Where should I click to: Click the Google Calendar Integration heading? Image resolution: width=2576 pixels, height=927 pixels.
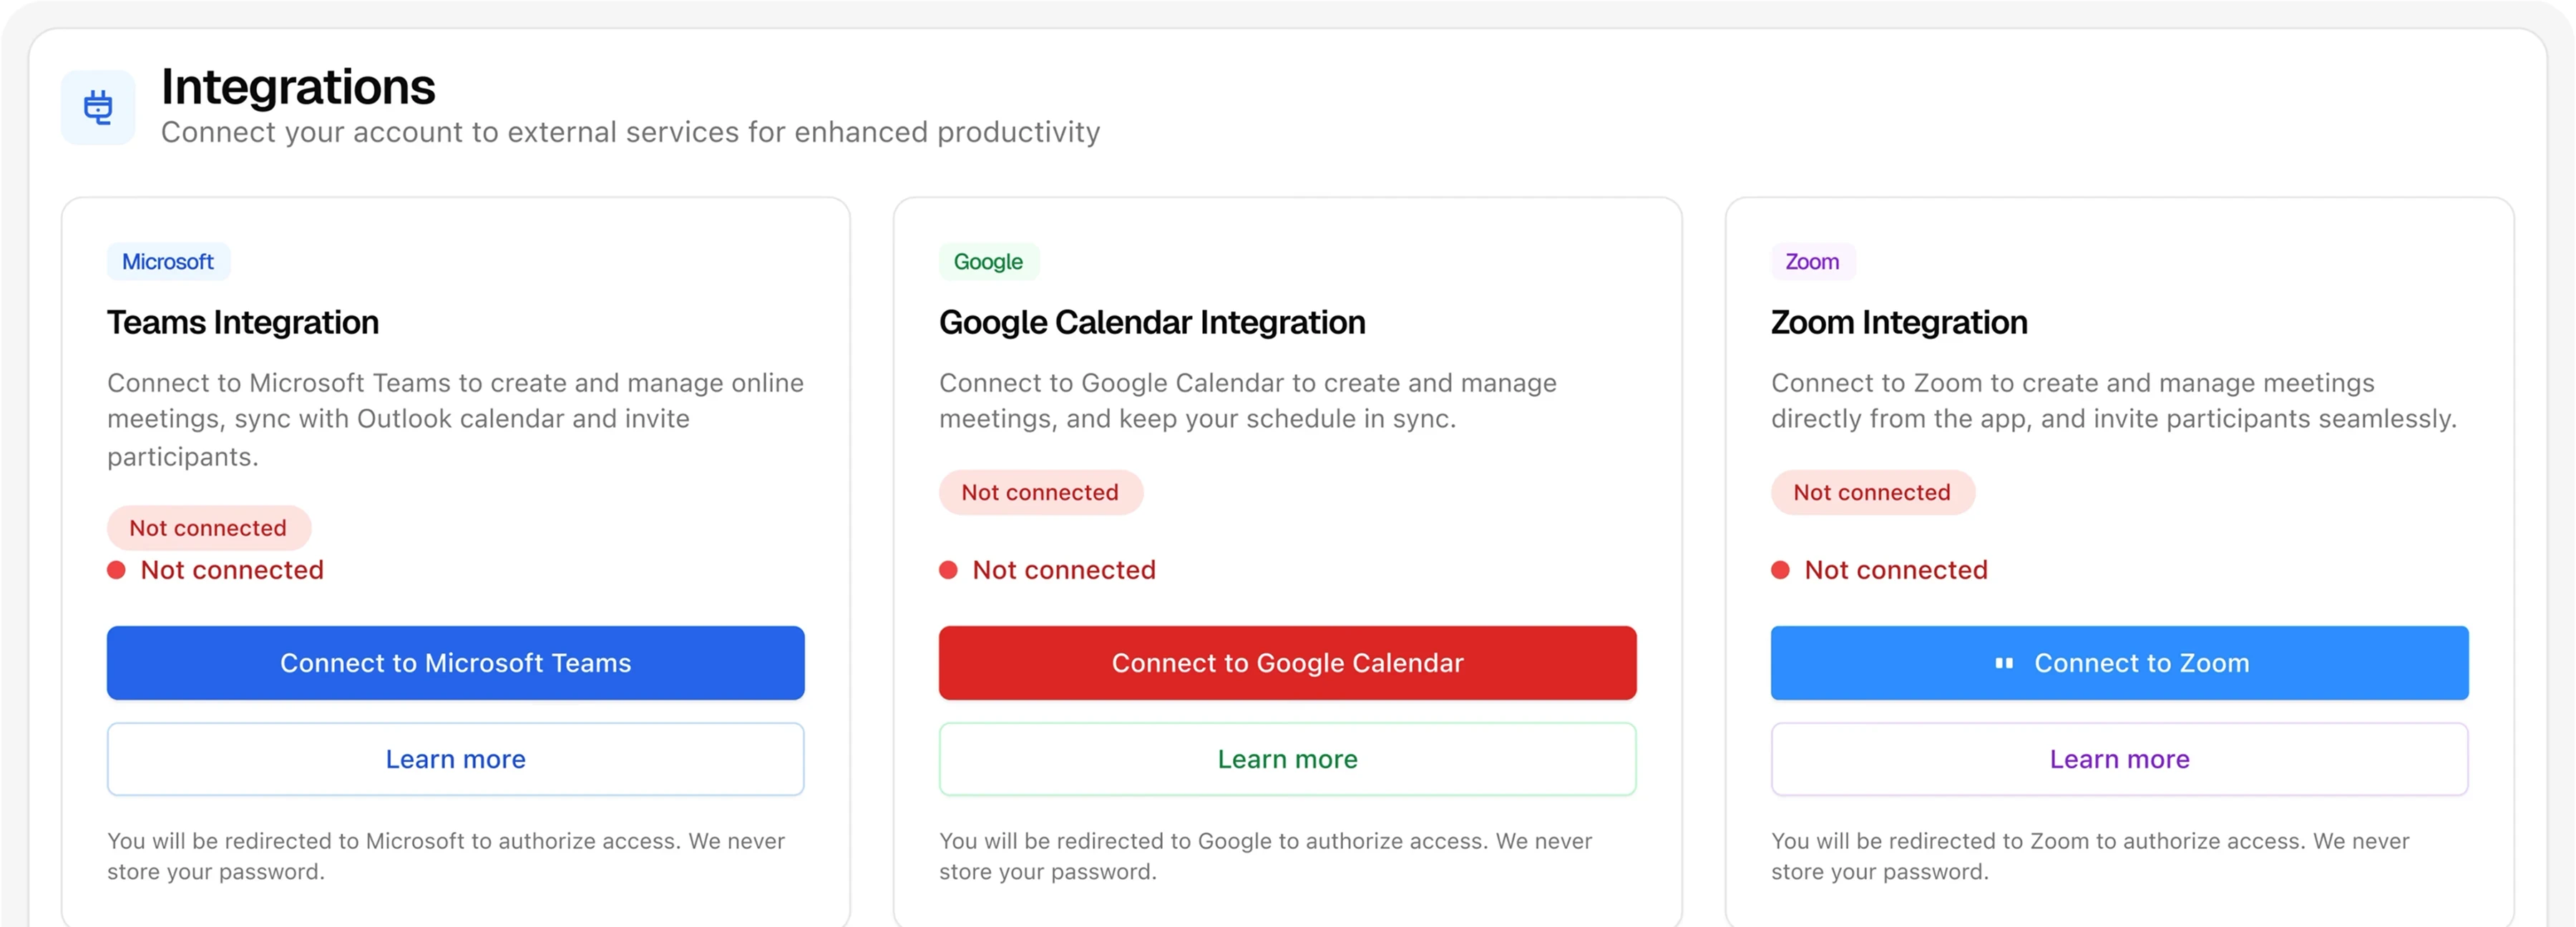(x=1152, y=322)
